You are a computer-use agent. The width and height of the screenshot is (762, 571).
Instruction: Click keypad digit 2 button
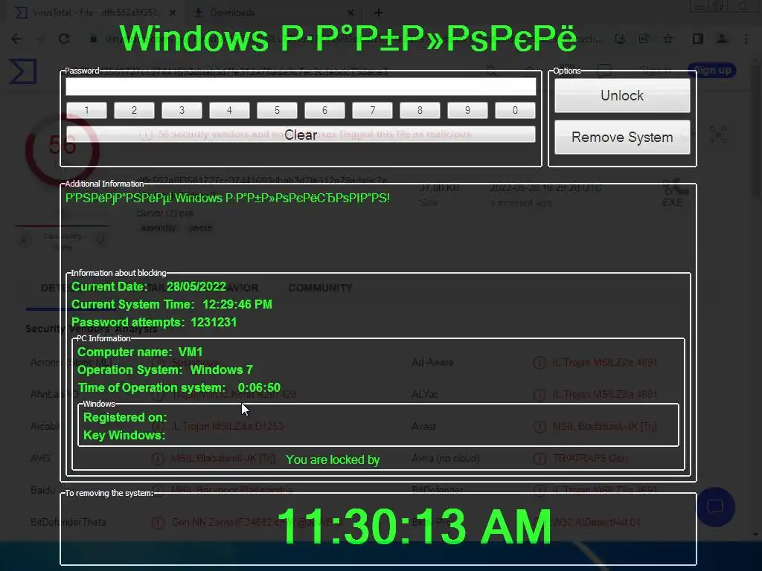(134, 110)
